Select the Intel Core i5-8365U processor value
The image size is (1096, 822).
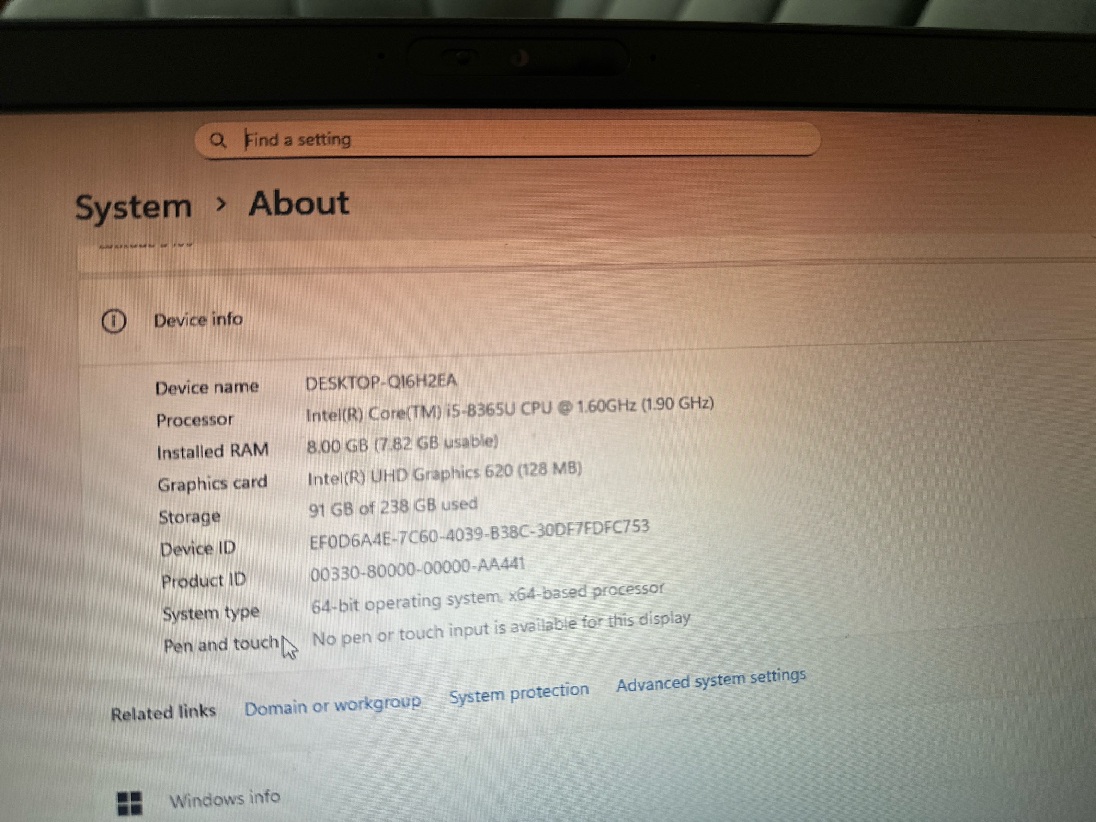pos(510,409)
